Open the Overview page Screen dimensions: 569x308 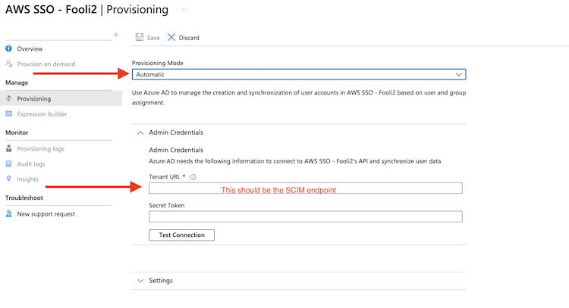(30, 48)
